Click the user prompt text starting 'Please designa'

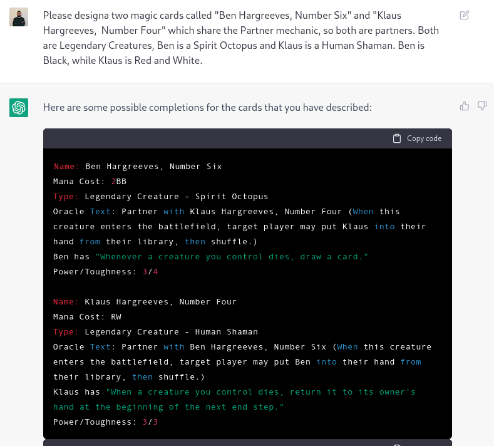[x=241, y=38]
